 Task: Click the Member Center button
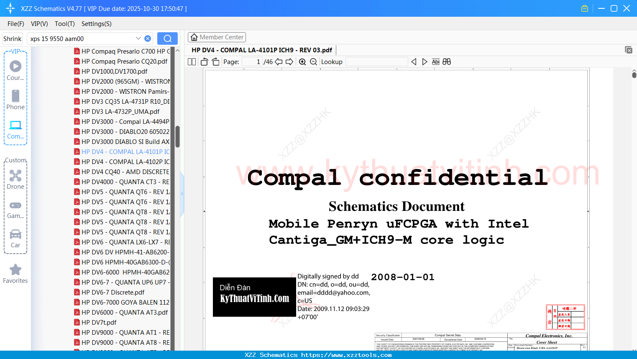[x=217, y=37]
